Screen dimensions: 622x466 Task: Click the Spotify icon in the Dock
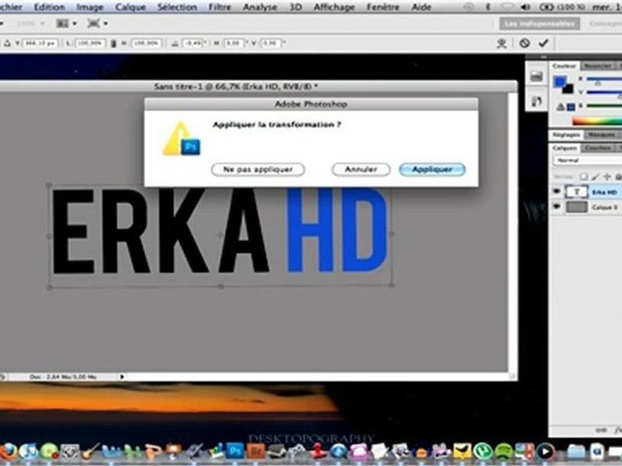(503, 451)
